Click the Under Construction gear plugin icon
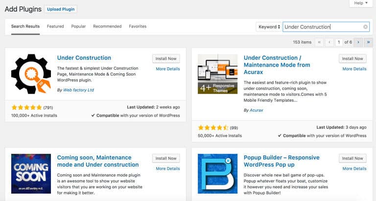 tap(31, 74)
